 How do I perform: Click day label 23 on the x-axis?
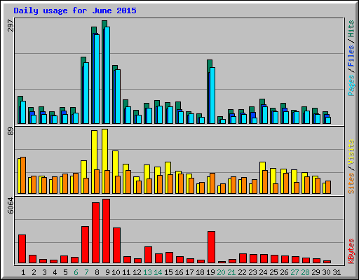pyautogui.click(x=252, y=272)
